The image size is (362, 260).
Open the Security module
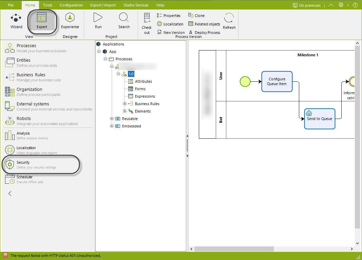[x=30, y=164]
